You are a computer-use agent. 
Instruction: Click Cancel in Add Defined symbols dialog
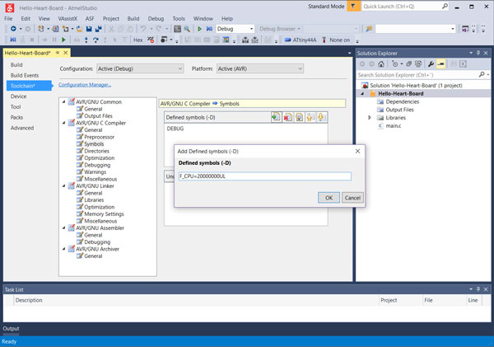[352, 198]
